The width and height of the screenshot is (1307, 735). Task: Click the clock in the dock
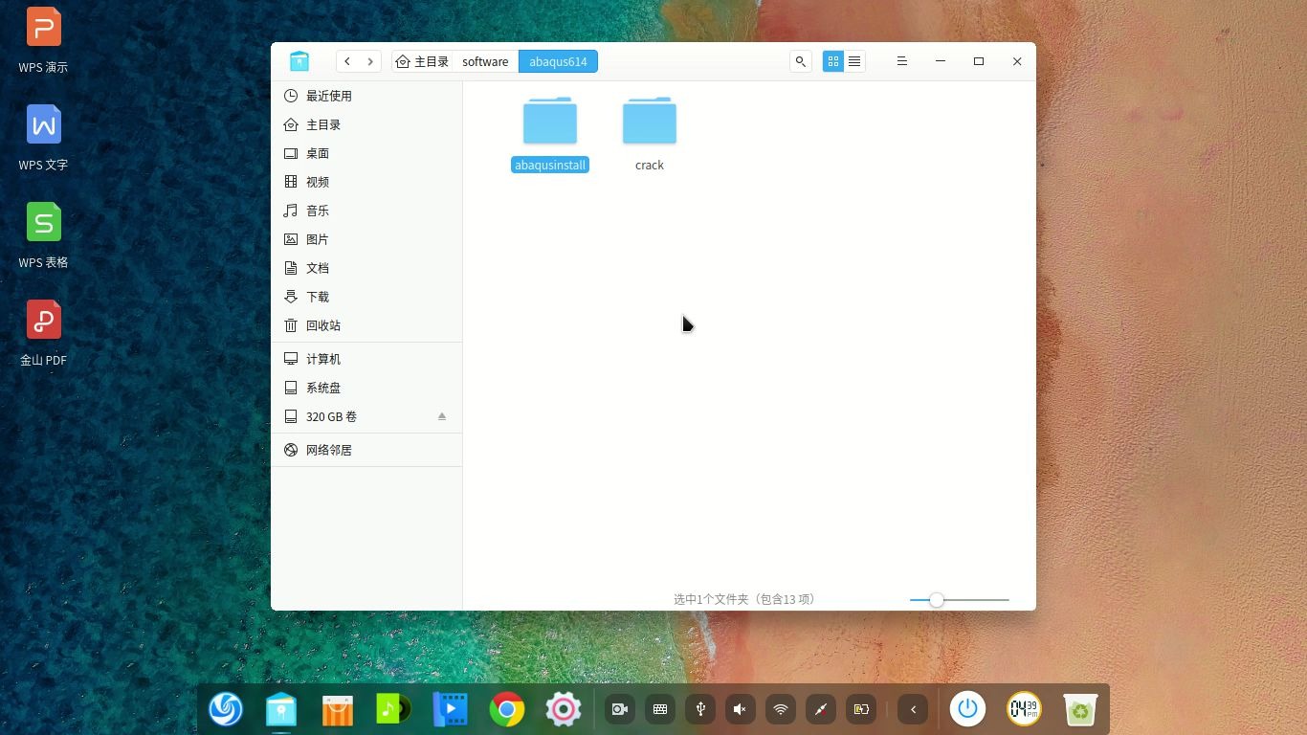point(1024,709)
